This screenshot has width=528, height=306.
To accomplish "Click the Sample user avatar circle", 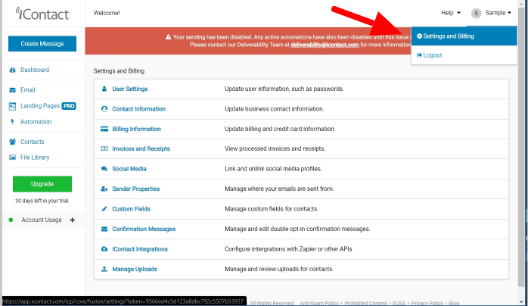I will pos(476,13).
